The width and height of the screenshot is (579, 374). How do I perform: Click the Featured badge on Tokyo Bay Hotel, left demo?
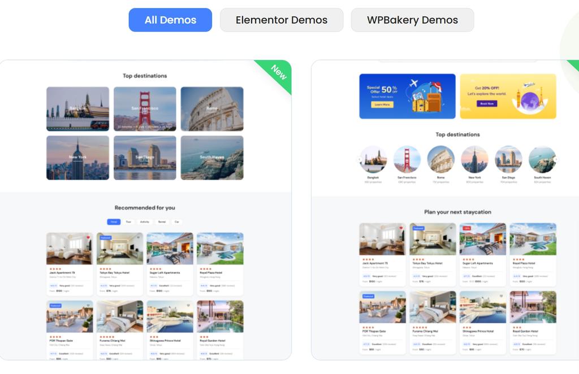coord(105,237)
